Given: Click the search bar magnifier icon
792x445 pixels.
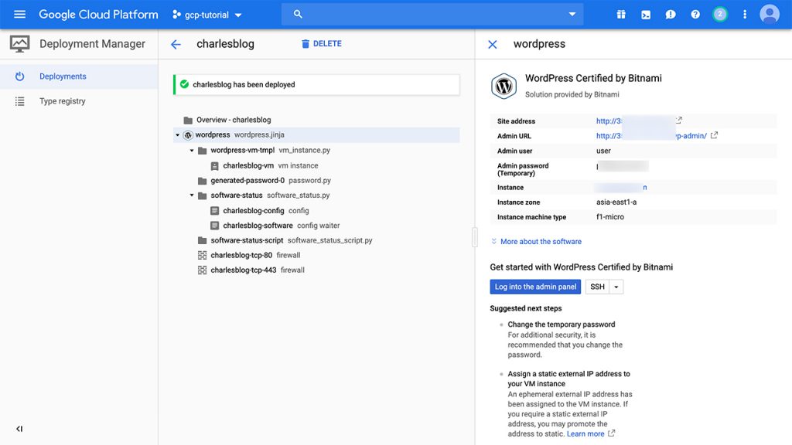Looking at the screenshot, I should (x=298, y=14).
